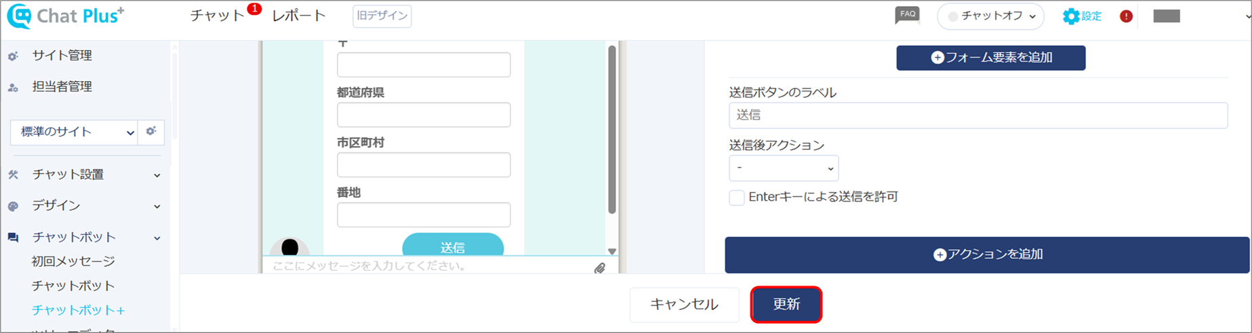Open the 送信後アクション dropdown
Screen dimensions: 1252x333
[784, 168]
